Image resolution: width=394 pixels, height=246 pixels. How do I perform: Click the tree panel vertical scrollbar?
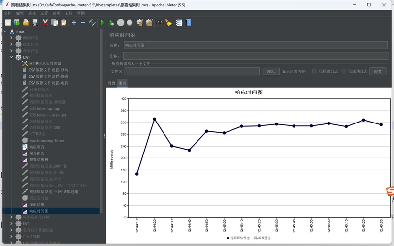coord(101,121)
